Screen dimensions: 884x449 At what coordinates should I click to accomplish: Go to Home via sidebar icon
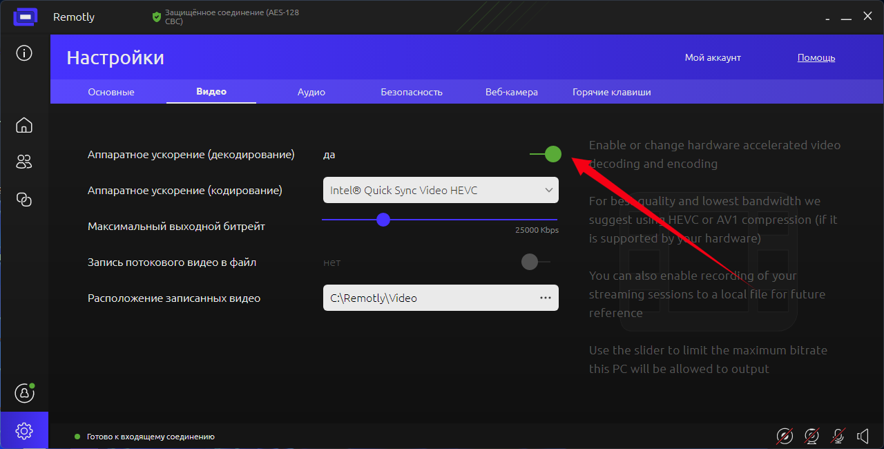(24, 125)
